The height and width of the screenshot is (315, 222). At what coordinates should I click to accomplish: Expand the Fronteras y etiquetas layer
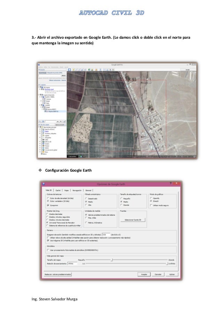coord(40,133)
